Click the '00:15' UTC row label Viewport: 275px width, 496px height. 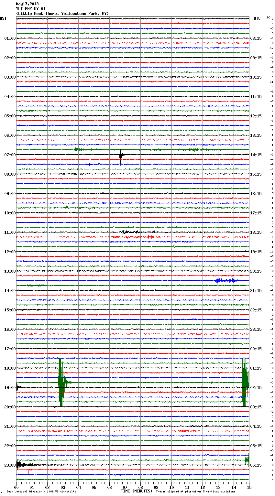pos(256,349)
